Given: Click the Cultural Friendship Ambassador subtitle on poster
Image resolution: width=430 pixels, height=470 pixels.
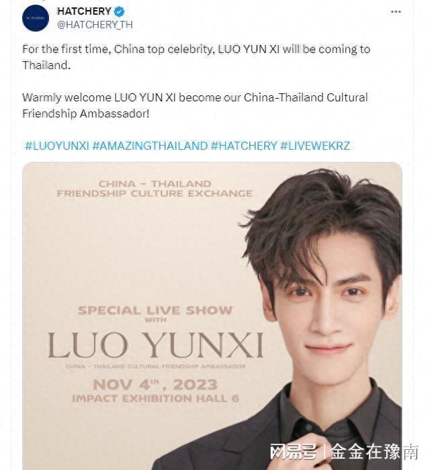Looking at the screenshot, I should (155, 367).
